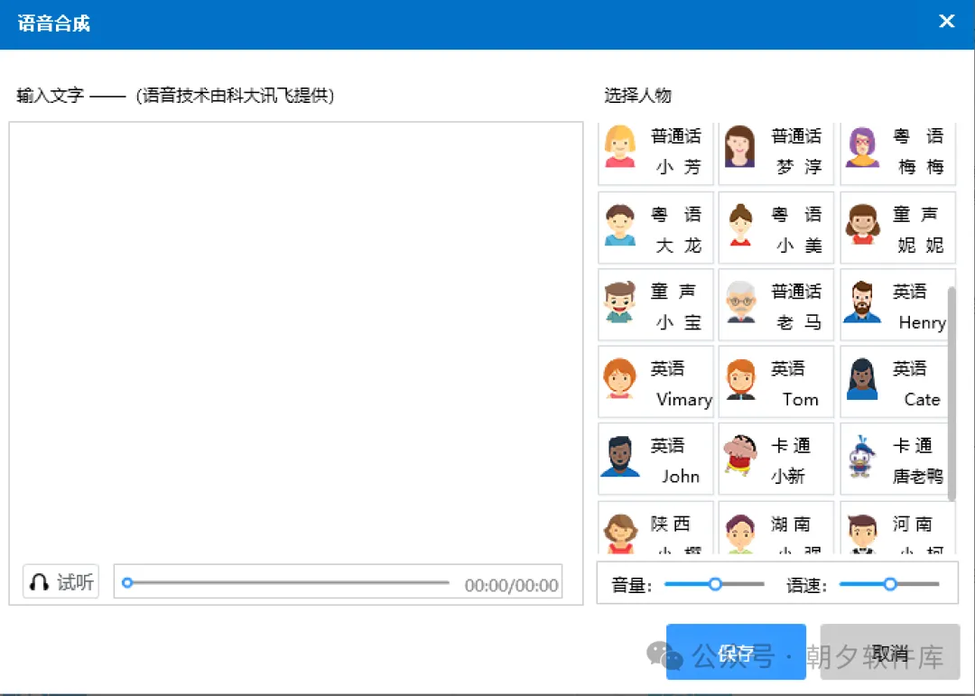
Task: Select English voice John
Action: coord(655,459)
